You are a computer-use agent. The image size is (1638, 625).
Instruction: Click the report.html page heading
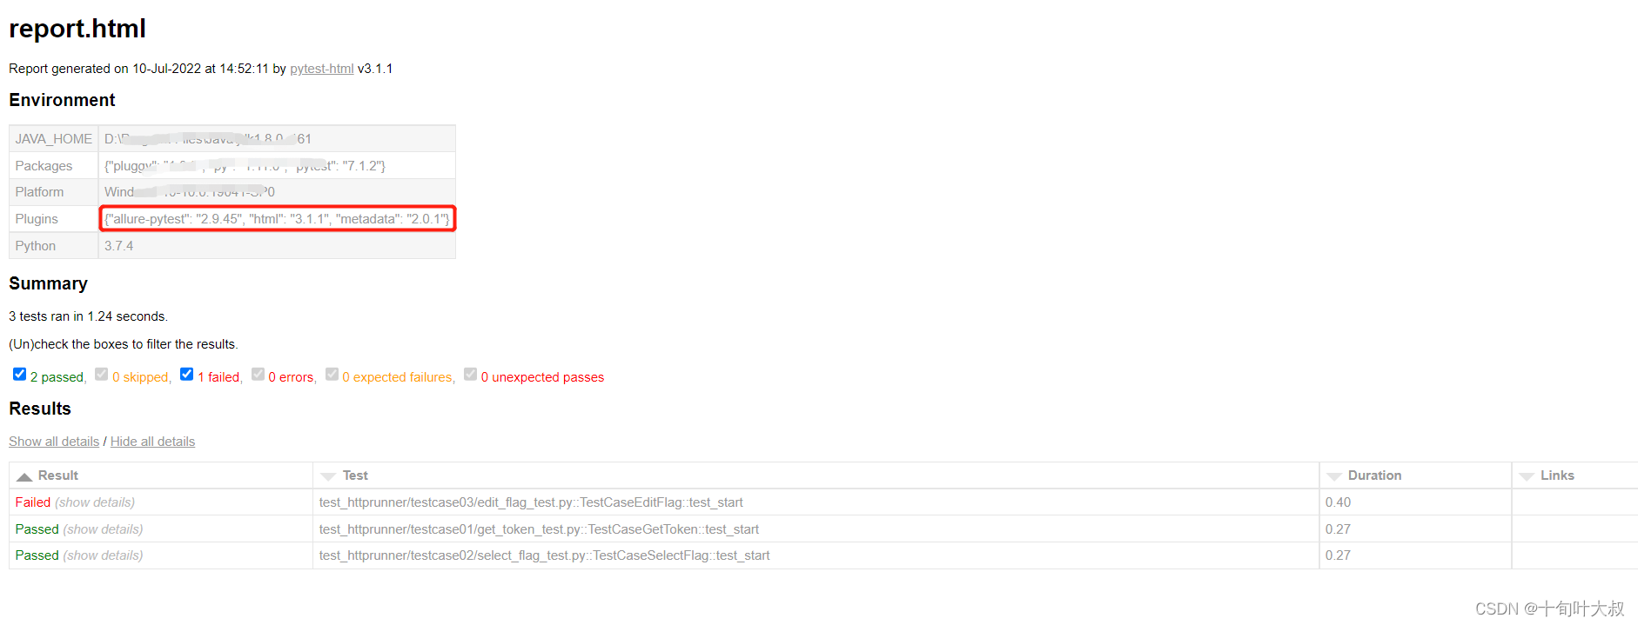[x=77, y=29]
